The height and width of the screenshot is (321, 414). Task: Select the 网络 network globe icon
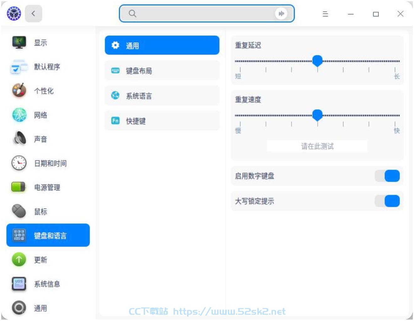tap(19, 115)
